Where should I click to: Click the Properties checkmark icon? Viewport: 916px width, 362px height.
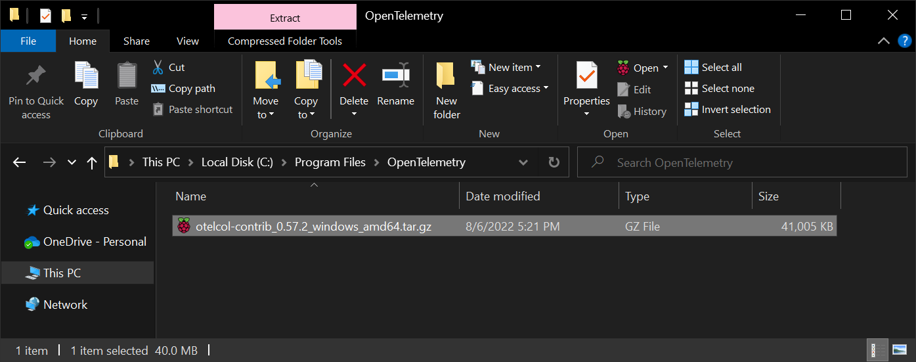(x=586, y=76)
